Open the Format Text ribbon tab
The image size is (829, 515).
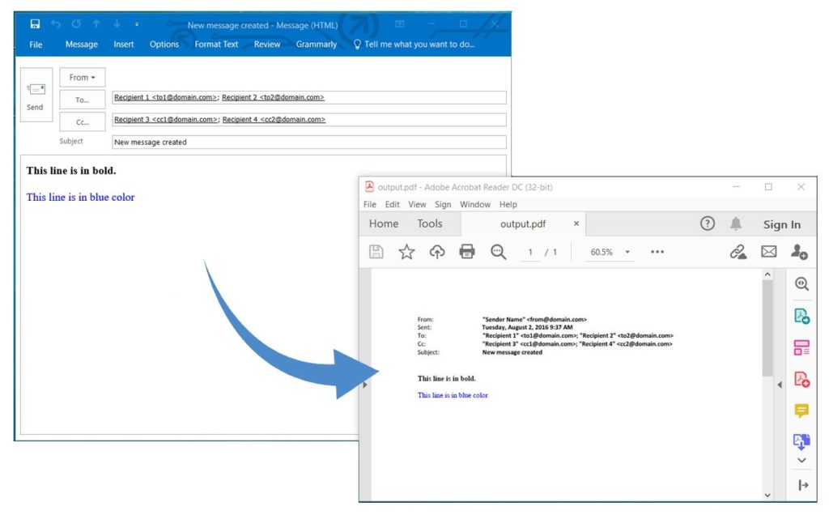point(216,45)
